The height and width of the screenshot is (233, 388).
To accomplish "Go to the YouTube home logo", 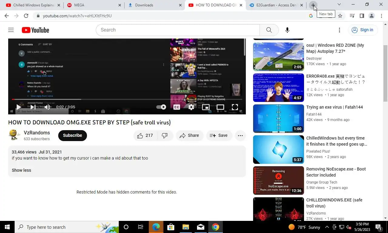I will click(x=35, y=30).
